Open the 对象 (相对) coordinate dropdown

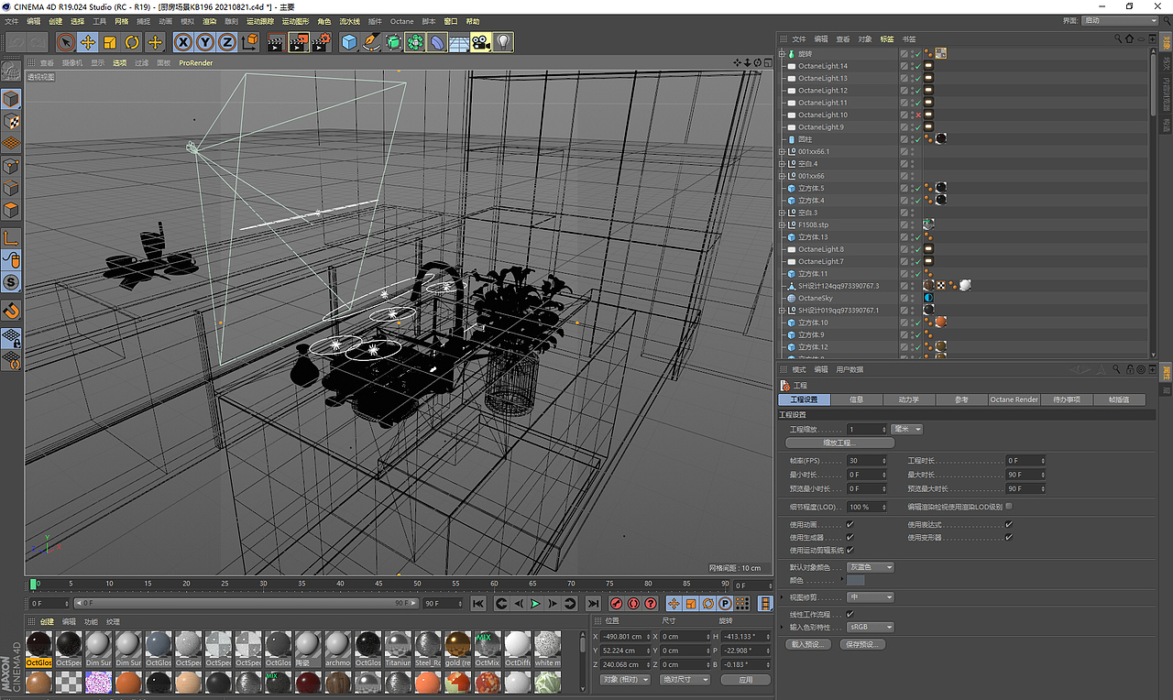625,680
